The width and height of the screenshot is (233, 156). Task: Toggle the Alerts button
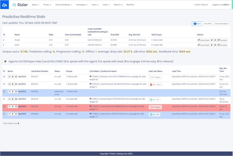[x=197, y=24]
